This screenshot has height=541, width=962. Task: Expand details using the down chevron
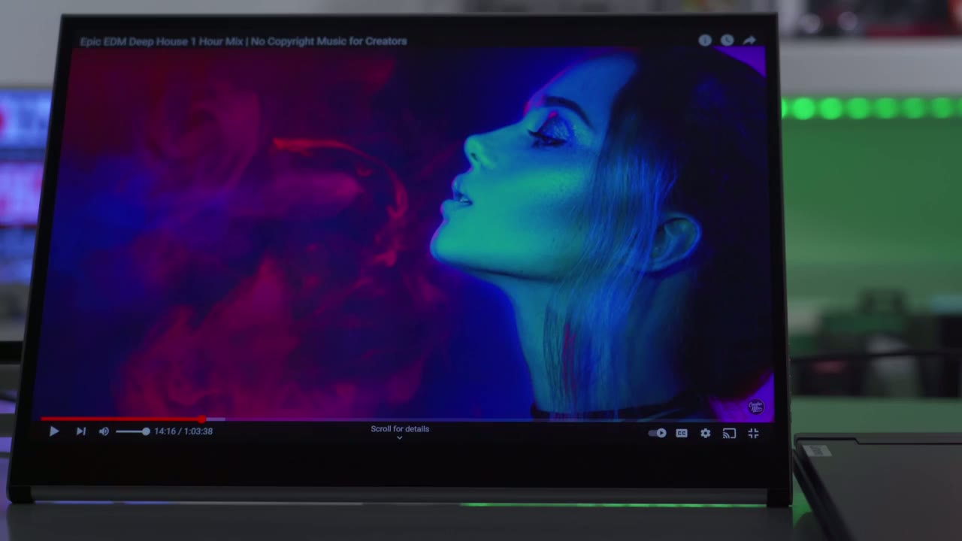(400, 438)
